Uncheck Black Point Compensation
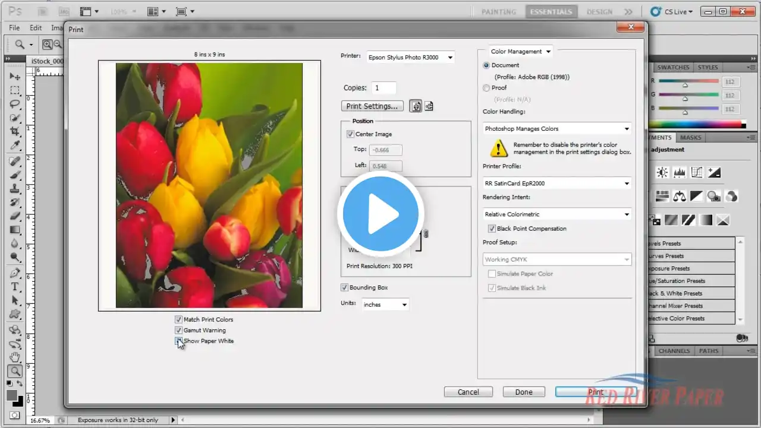This screenshot has width=761, height=428. (x=492, y=229)
